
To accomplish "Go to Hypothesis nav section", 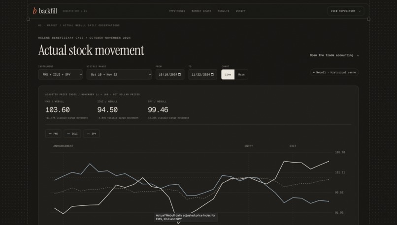I will coord(177,11).
